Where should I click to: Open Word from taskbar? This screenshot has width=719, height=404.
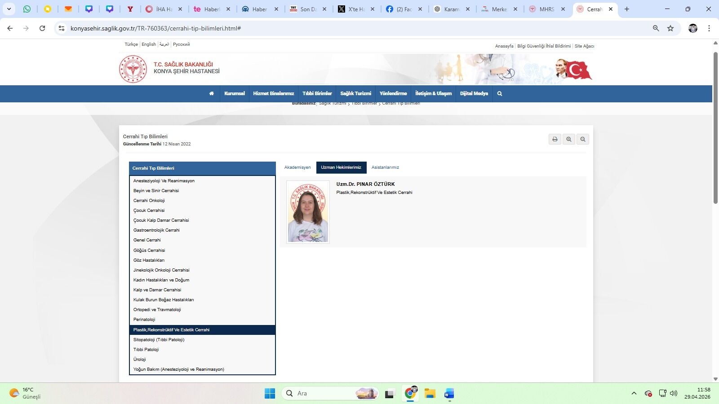pyautogui.click(x=449, y=394)
